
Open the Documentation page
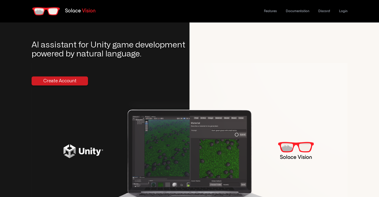[x=297, y=11]
